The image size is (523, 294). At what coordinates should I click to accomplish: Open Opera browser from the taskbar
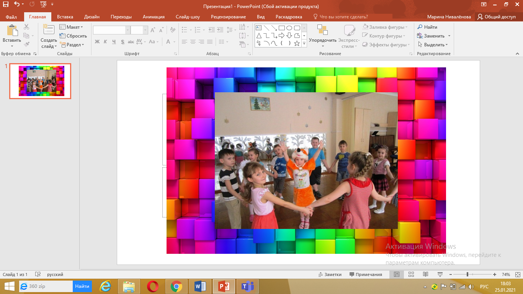(x=153, y=286)
